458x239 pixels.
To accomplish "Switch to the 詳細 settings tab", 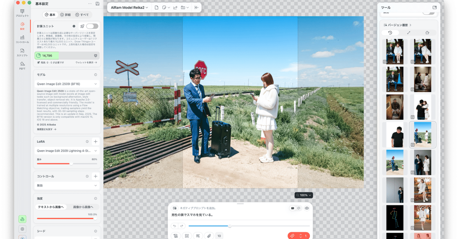I will [x=65, y=15].
